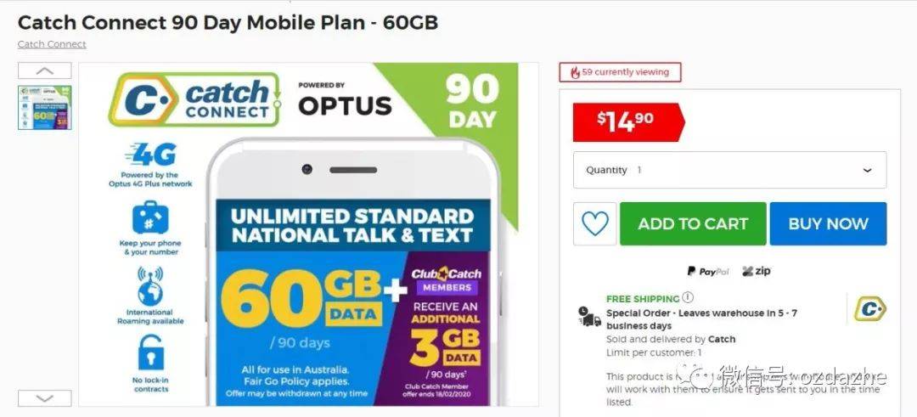Click the flame currently viewing badge
Viewport: 917px width, 417px height.
point(620,72)
